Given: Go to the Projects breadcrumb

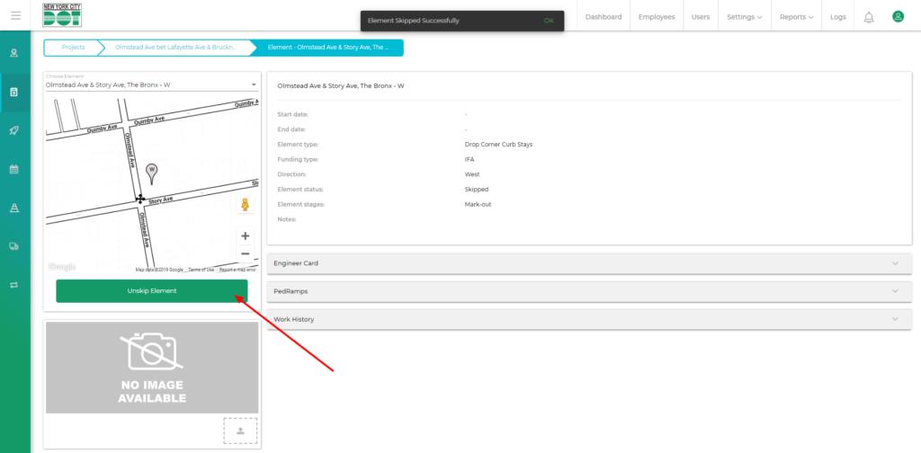Looking at the screenshot, I should pos(74,48).
